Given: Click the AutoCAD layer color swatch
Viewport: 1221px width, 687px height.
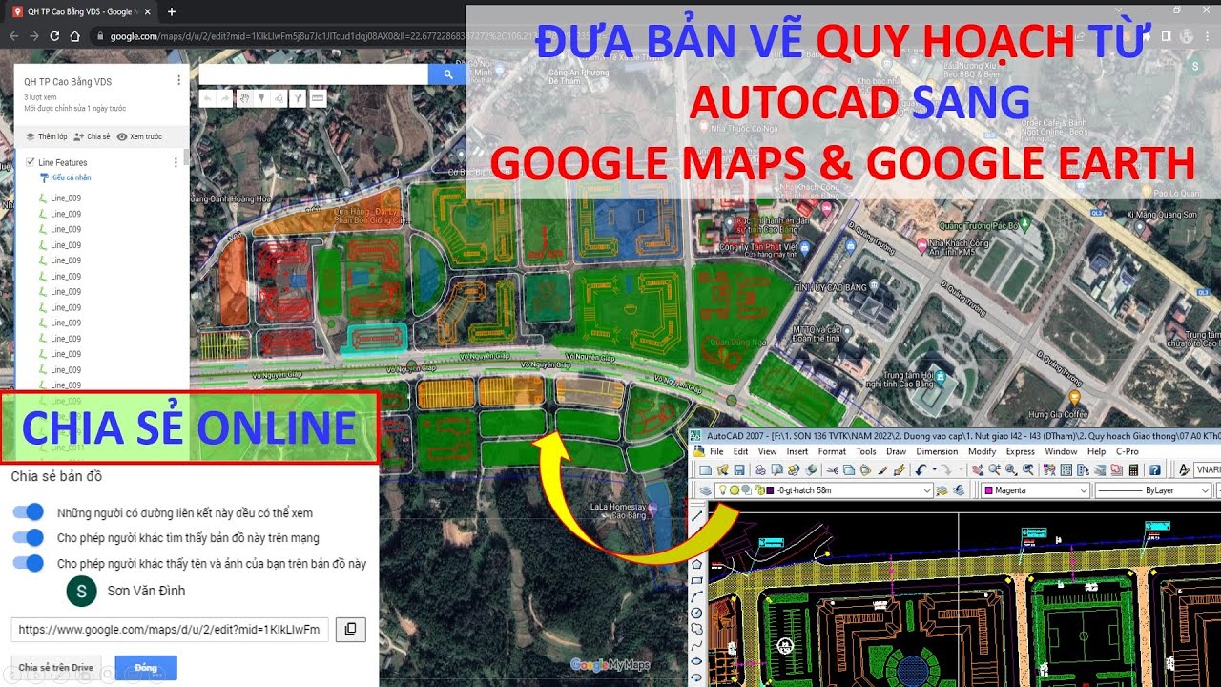Looking at the screenshot, I should pyautogui.click(x=770, y=490).
